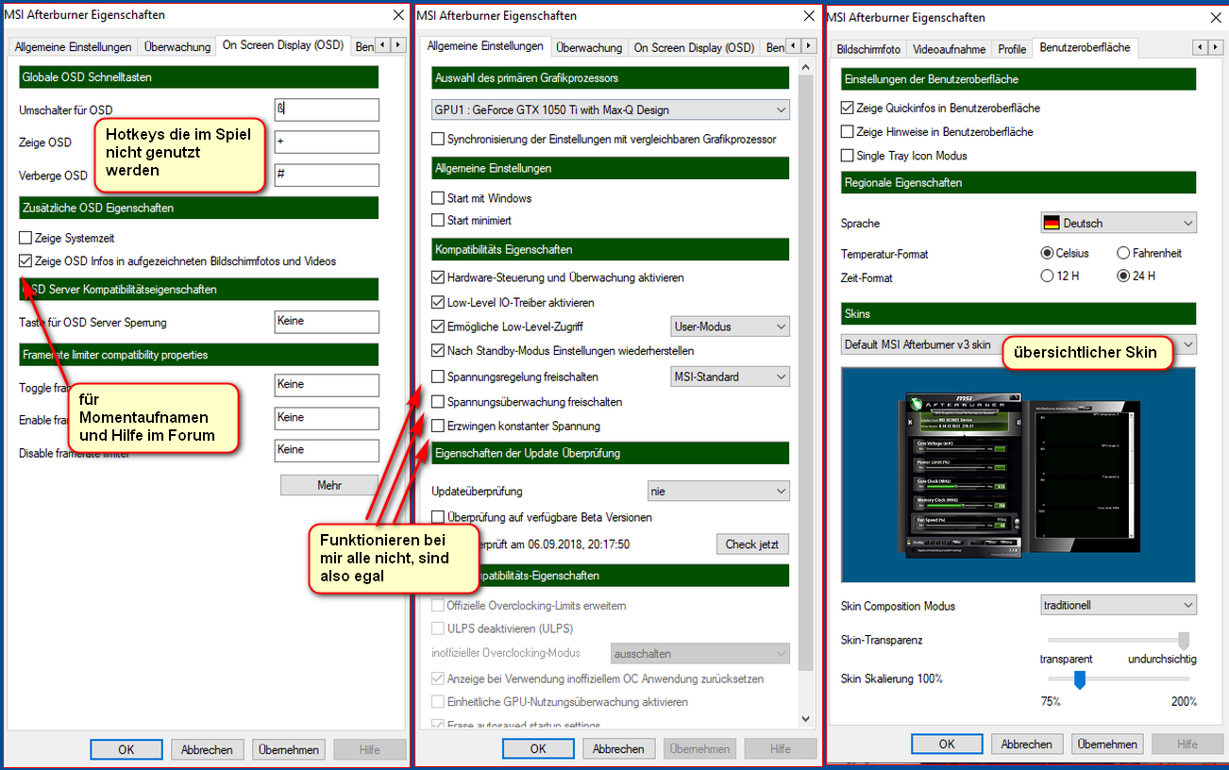Click OK in left OSD window

click(x=126, y=750)
